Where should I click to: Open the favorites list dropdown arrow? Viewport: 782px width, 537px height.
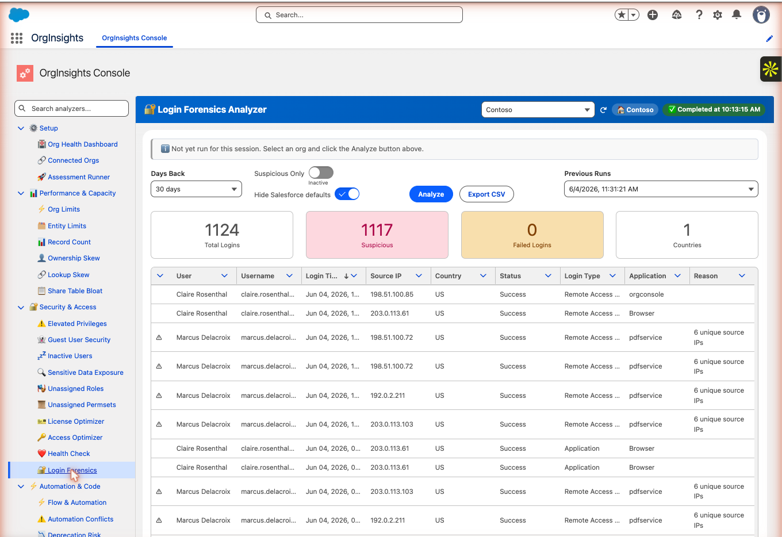(634, 15)
